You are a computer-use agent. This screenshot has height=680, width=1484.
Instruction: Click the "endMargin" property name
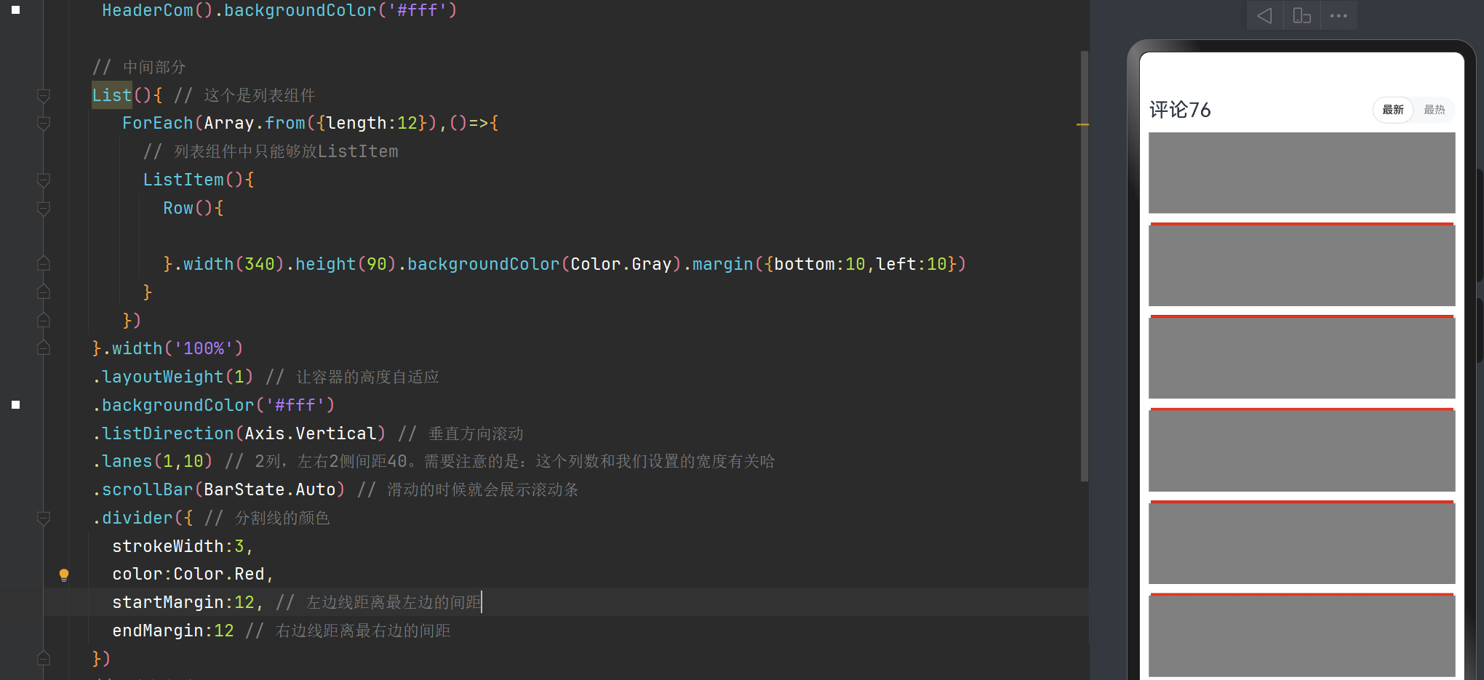158,631
